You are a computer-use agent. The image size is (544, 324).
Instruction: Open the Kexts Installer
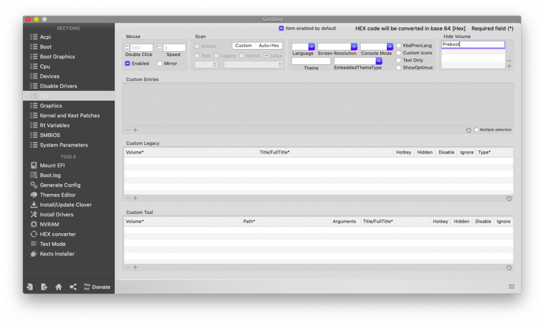(52, 254)
